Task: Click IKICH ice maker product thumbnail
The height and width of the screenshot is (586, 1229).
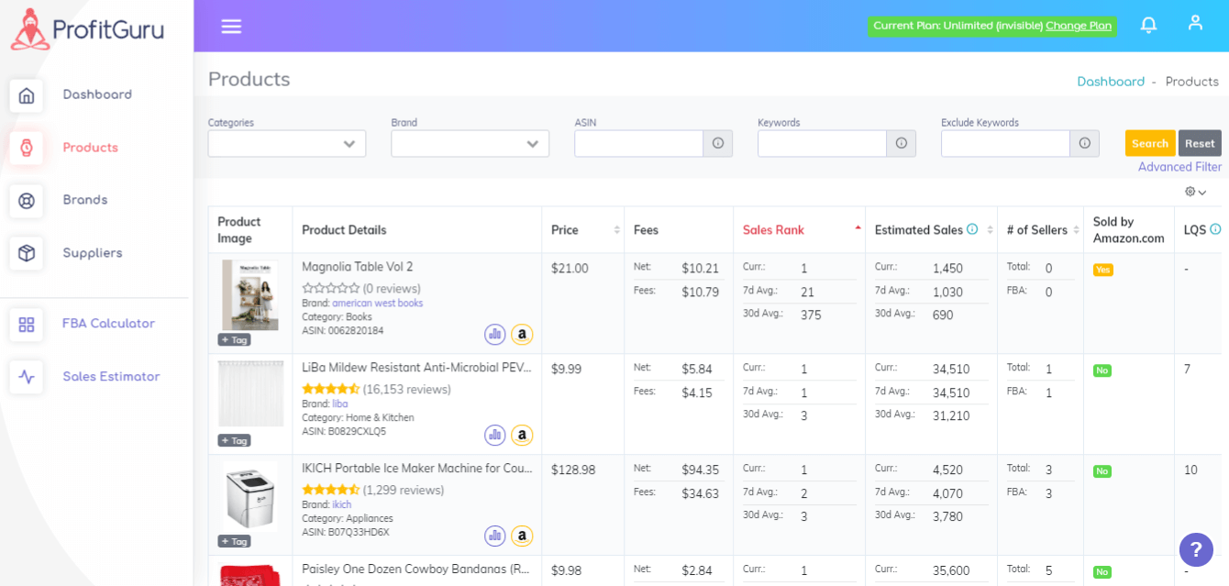Action: [x=250, y=495]
